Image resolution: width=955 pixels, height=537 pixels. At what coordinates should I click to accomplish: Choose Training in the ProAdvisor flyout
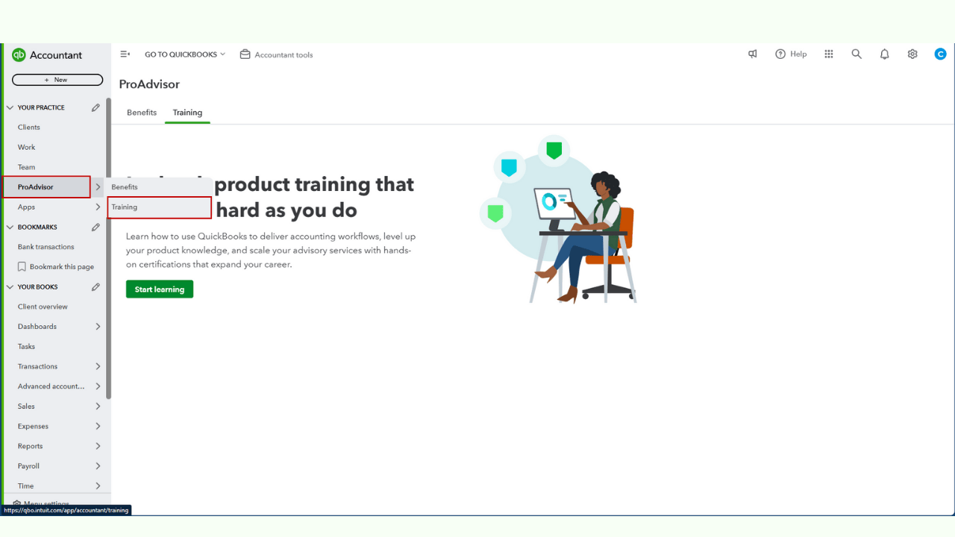click(159, 207)
